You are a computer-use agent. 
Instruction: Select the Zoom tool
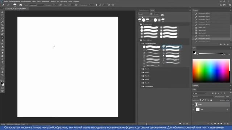pyautogui.click(x=3, y=75)
